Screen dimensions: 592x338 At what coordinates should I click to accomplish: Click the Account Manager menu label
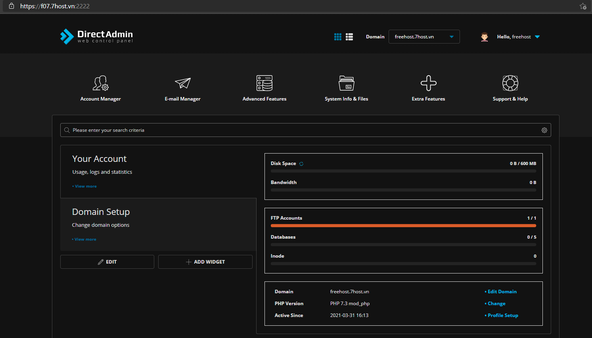pyautogui.click(x=101, y=99)
